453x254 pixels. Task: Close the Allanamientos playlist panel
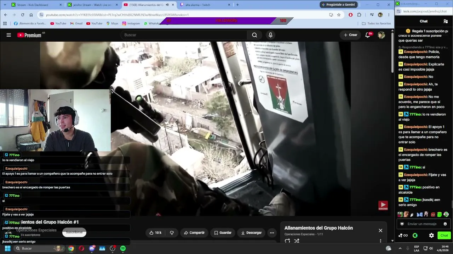(380, 230)
